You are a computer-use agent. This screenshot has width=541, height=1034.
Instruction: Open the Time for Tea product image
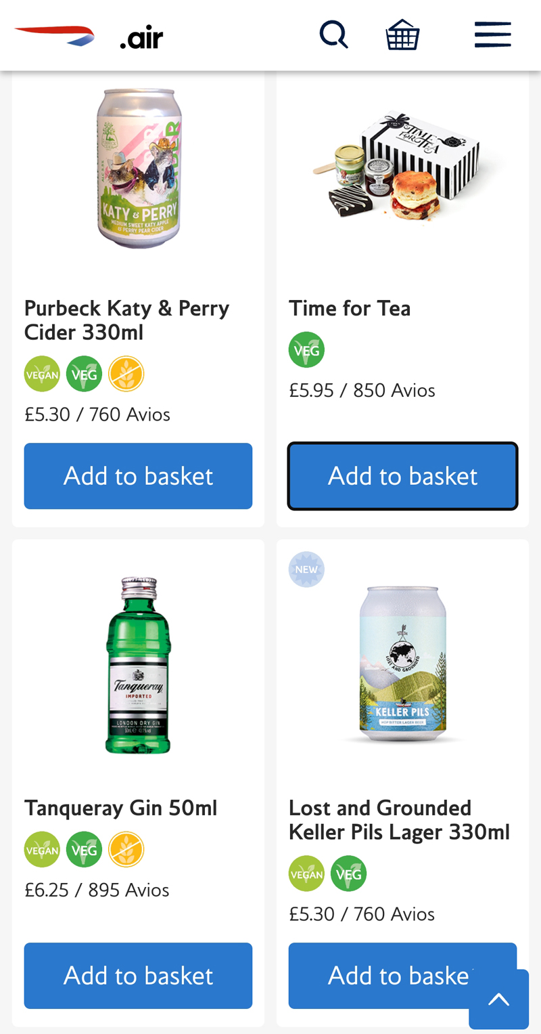click(x=402, y=166)
